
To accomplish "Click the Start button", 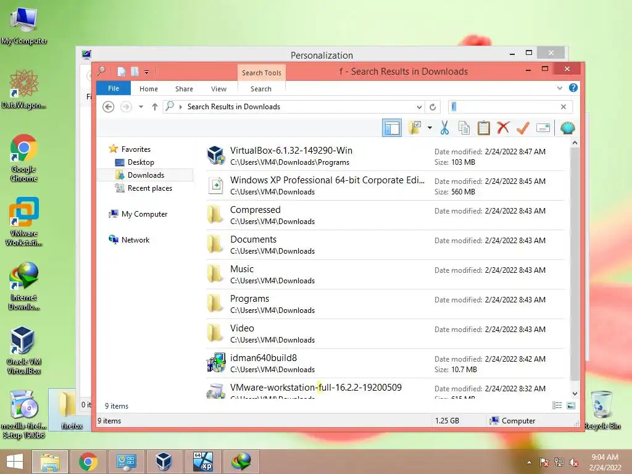I will click(x=15, y=462).
